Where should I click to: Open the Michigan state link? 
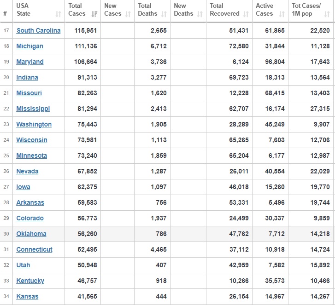pyautogui.click(x=29, y=46)
